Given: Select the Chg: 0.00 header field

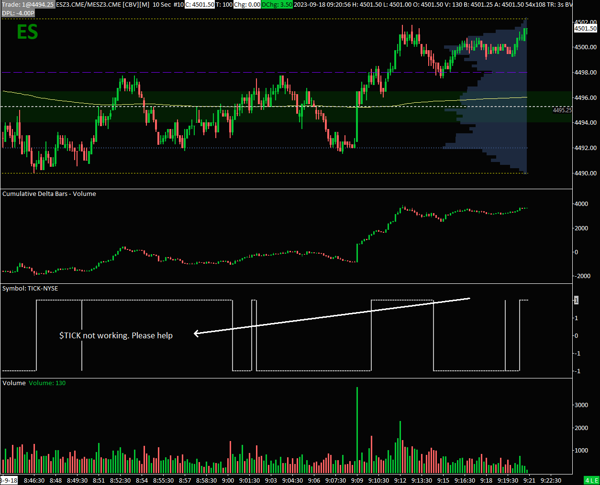Looking at the screenshot, I should click(x=247, y=4).
